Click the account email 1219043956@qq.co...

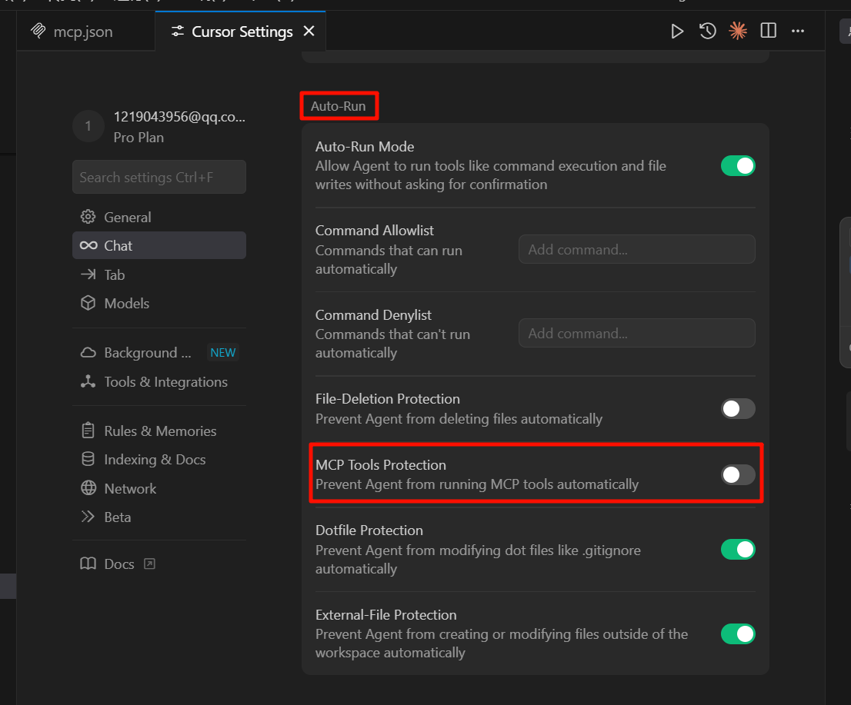[x=179, y=117]
